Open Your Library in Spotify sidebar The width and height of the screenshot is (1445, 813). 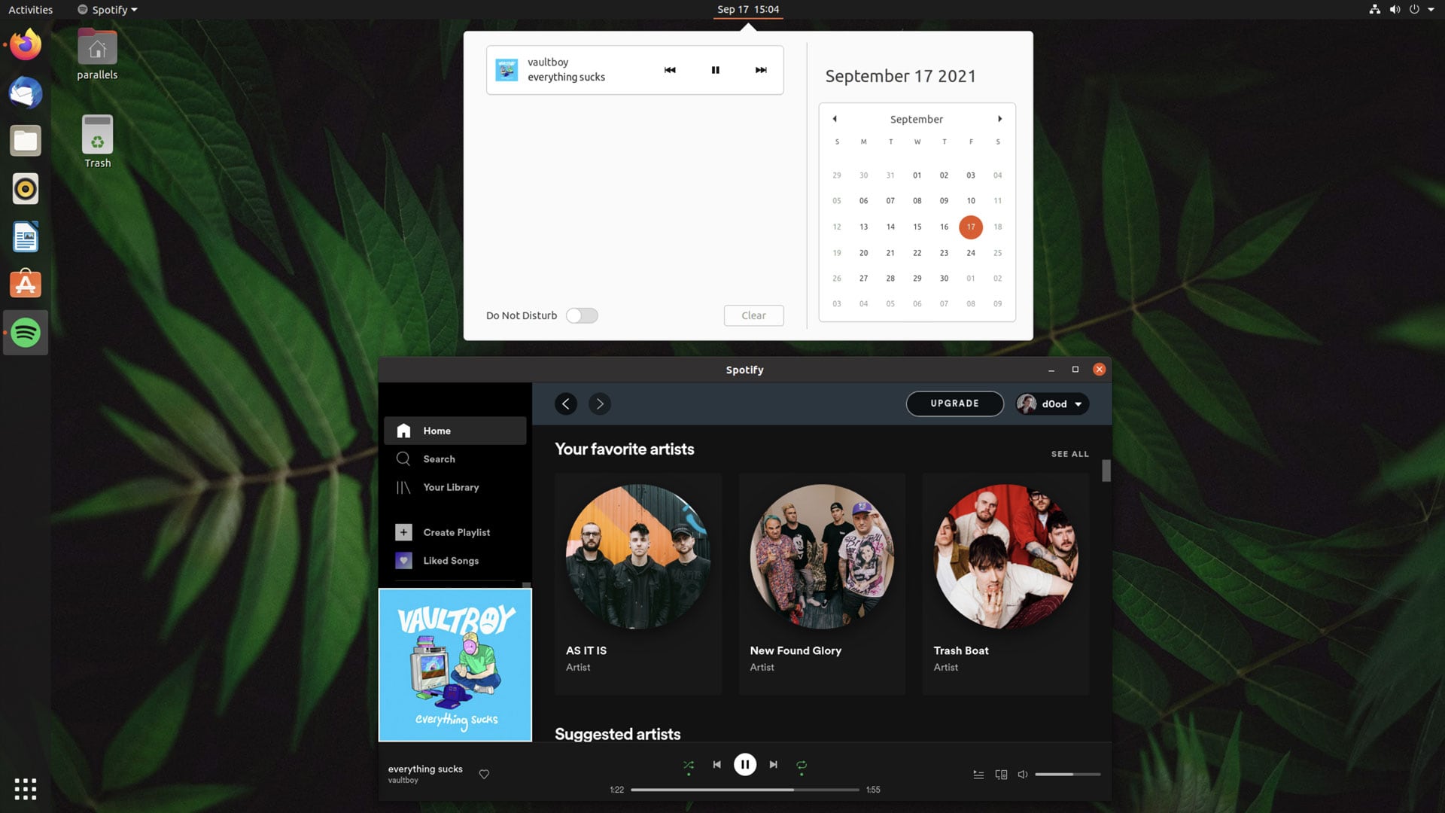[x=451, y=486]
